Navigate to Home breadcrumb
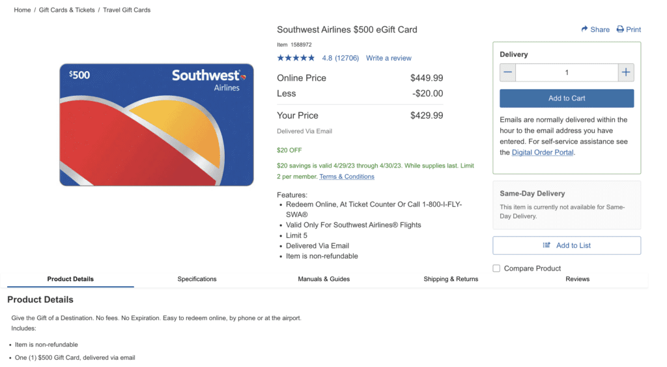The image size is (667, 367). (x=22, y=10)
